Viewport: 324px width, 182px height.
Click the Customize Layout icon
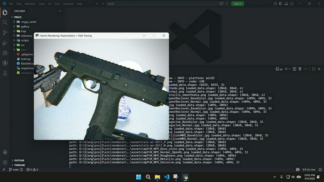pos(275,4)
